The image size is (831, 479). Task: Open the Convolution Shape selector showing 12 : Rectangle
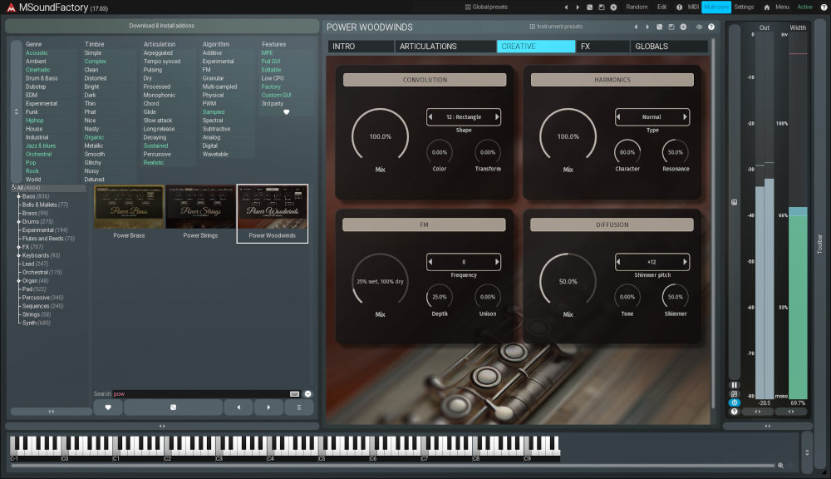coord(464,117)
